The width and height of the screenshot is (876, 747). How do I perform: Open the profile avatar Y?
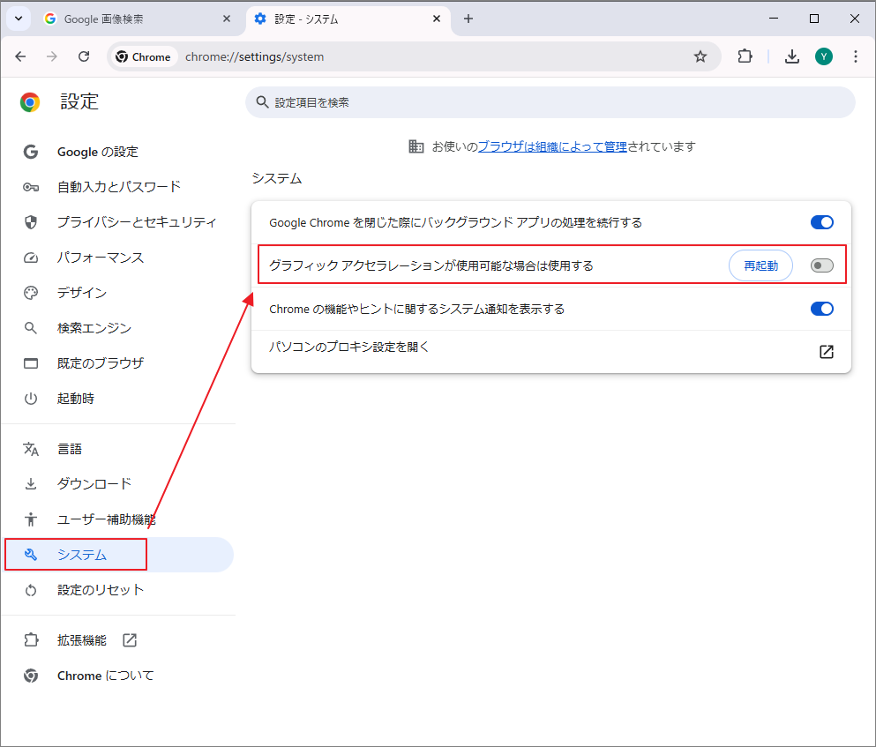(x=823, y=56)
